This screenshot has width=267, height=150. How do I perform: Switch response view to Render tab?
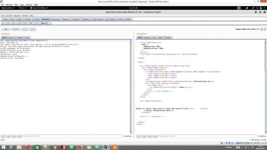[168, 37]
